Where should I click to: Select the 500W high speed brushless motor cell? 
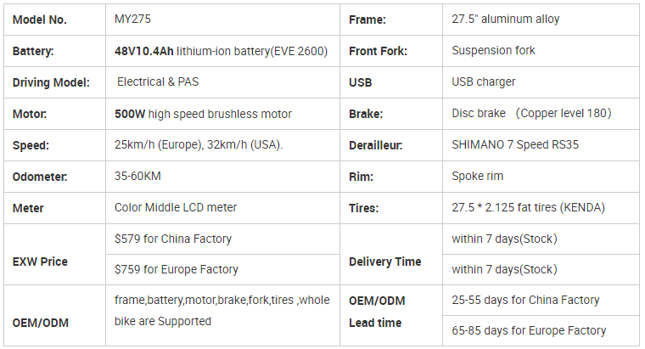[x=222, y=114]
